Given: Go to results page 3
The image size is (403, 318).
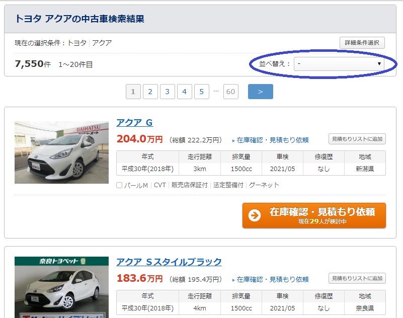Looking at the screenshot, I should pos(168,92).
